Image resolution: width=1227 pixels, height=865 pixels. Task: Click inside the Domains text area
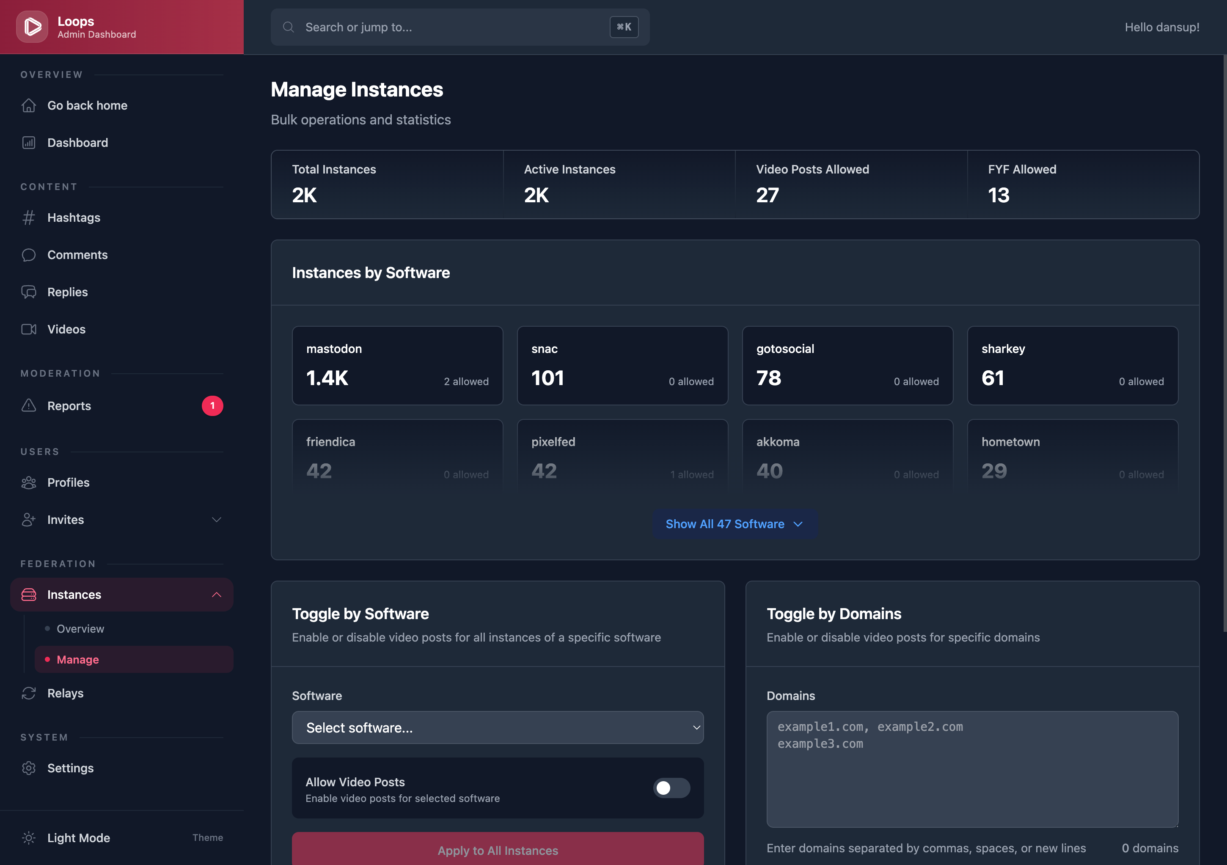[x=971, y=769]
